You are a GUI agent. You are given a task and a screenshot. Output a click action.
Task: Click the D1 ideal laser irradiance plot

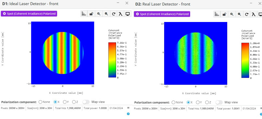[63, 53]
